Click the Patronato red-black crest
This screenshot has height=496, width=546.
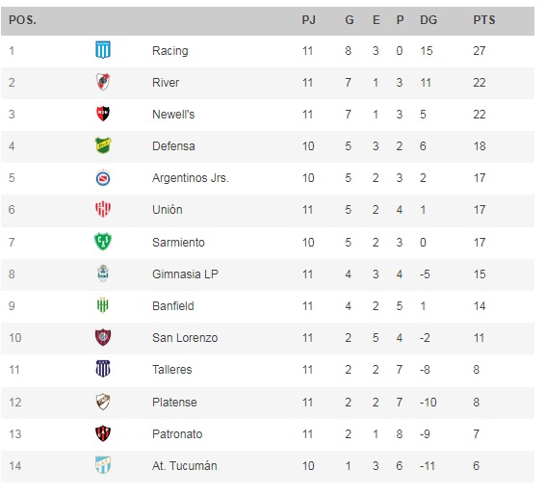click(103, 433)
